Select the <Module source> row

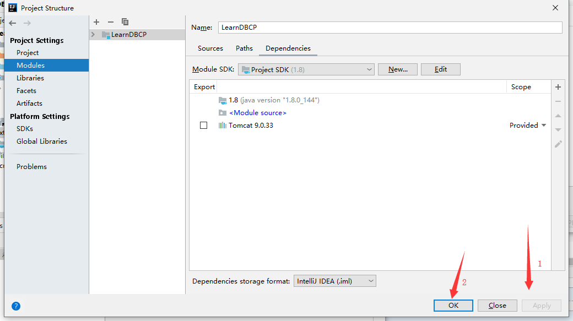tap(370, 113)
